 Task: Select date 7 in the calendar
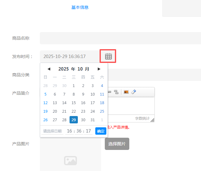point(64,94)
